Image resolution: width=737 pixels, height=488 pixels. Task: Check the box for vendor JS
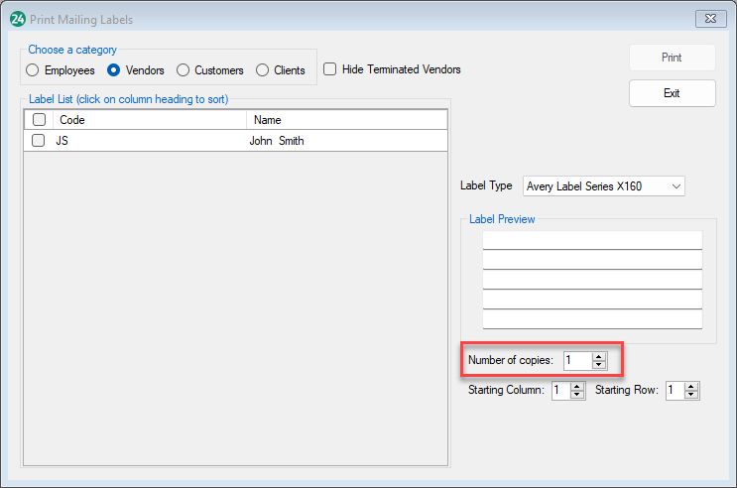[x=39, y=141]
